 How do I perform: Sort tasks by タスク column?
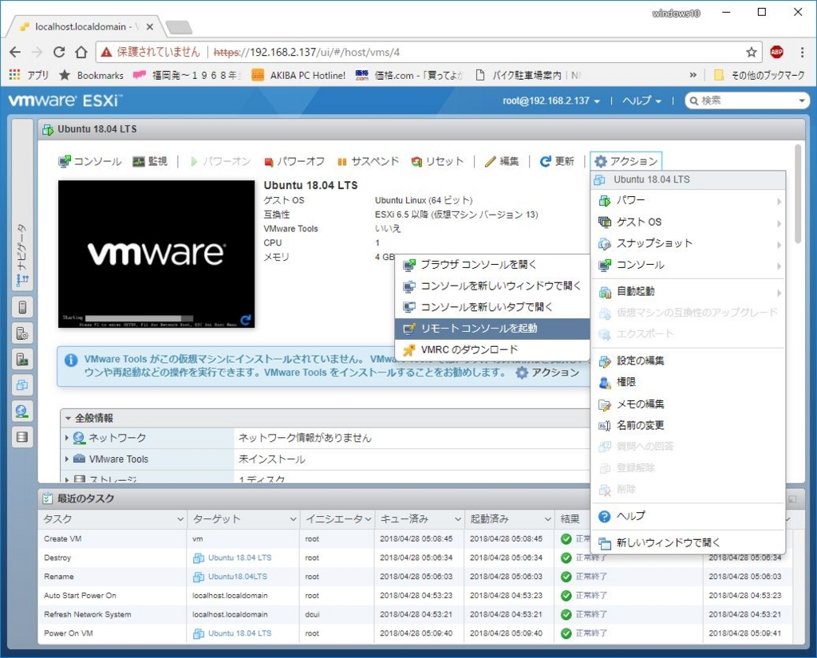pyautogui.click(x=112, y=519)
